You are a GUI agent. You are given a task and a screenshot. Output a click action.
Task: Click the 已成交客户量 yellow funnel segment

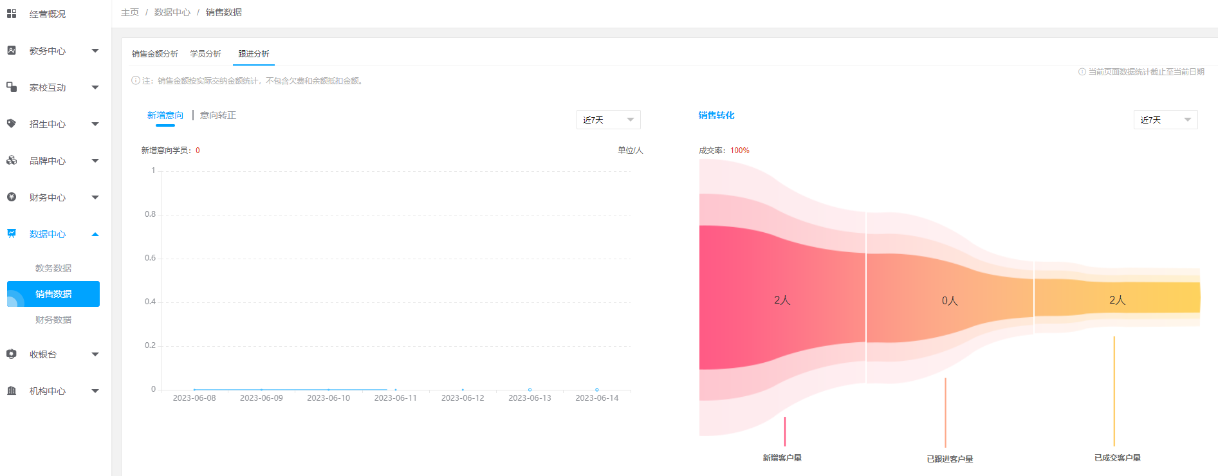[x=1117, y=298]
